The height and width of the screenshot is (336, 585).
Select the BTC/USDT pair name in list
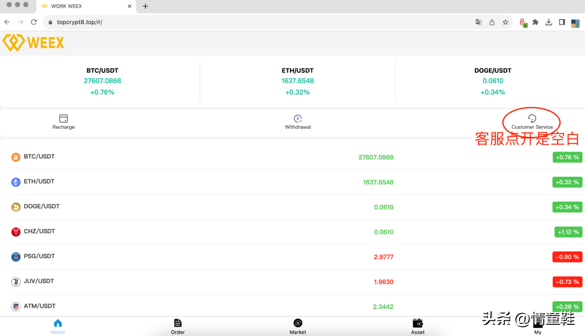pyautogui.click(x=39, y=157)
